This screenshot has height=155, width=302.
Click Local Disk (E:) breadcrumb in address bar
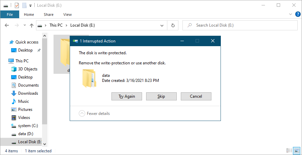pos(82,25)
